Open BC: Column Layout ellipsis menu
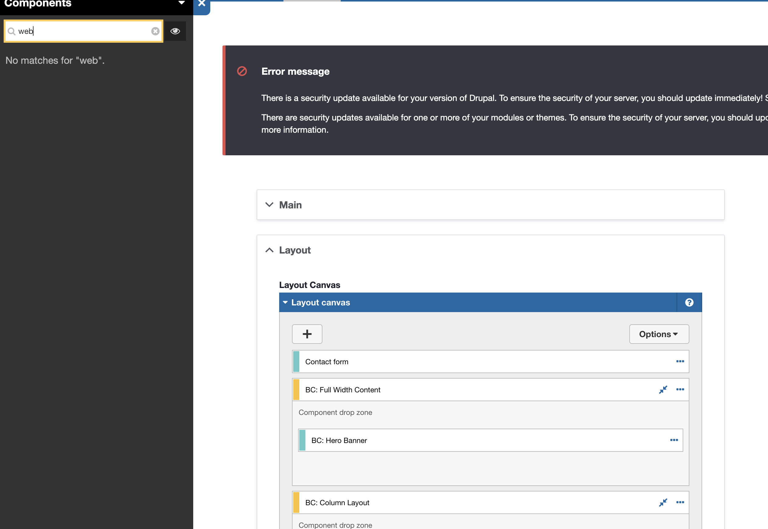768x529 pixels. 680,502
